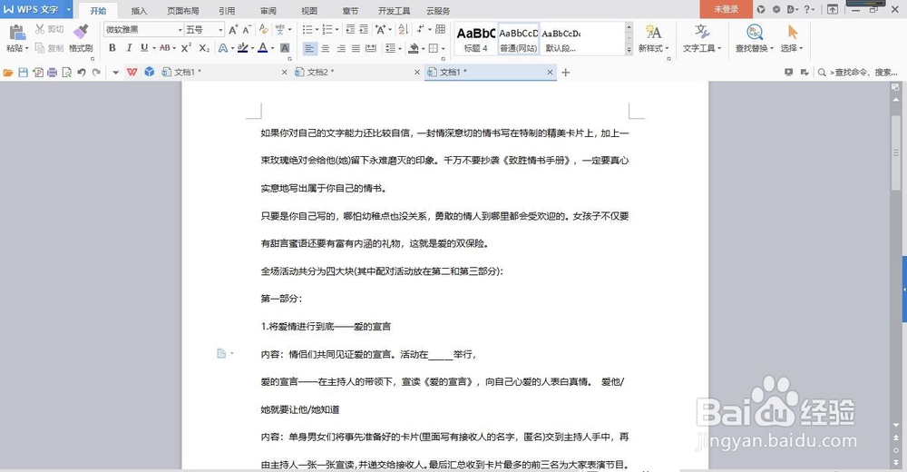907x472 pixels.
Task: Click the sort A-Z icon
Action: pyautogui.click(x=404, y=30)
